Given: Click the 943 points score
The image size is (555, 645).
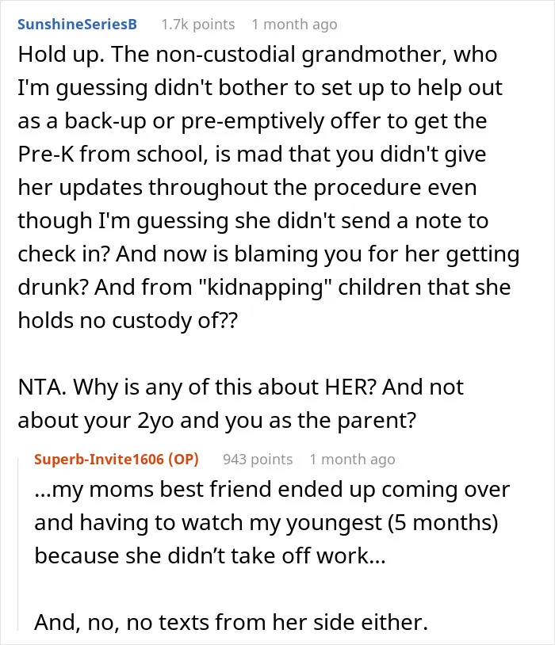Looking at the screenshot, I should tap(258, 459).
